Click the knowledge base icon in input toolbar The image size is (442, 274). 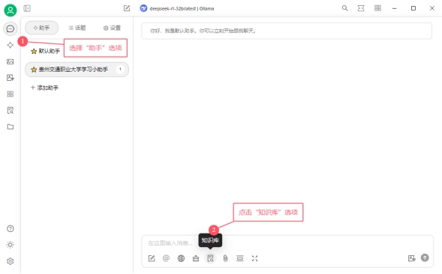(210, 258)
